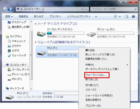Image resolution: width=140 pixels, height=109 pixels.
Task: Select the Volume (D:) drive icon
Action: [x=91, y=34]
